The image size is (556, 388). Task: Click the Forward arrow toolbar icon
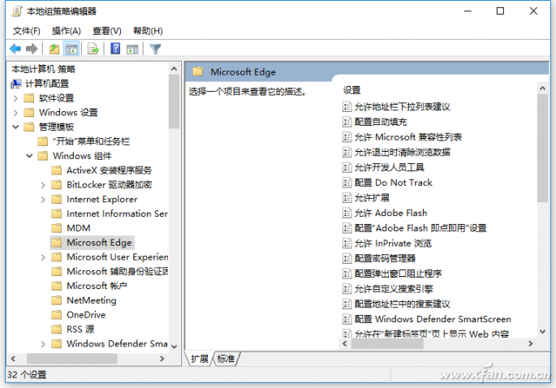click(32, 49)
